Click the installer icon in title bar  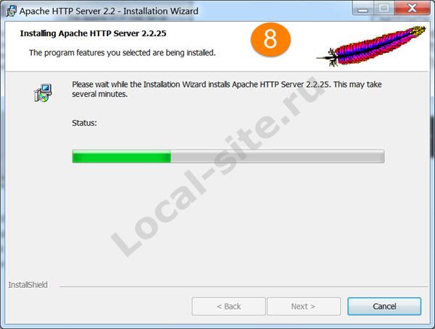(11, 11)
